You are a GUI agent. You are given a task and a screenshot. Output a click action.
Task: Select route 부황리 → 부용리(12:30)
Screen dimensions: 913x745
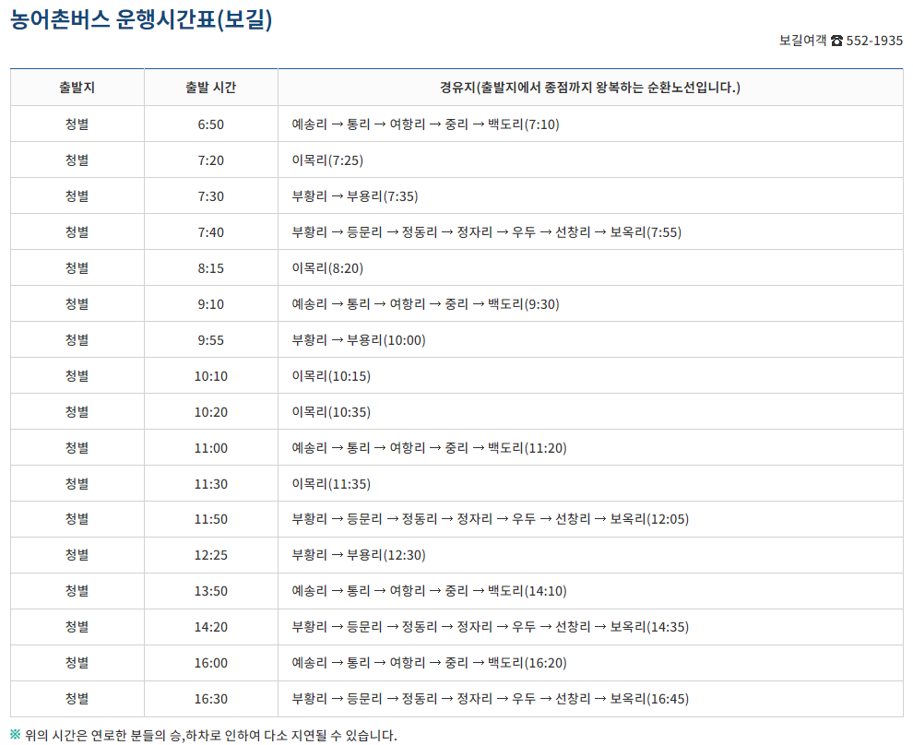[x=359, y=555]
